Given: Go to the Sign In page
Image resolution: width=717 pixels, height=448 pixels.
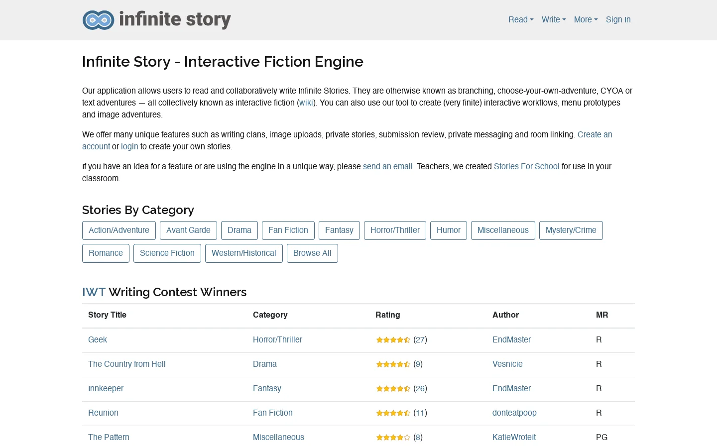Looking at the screenshot, I should [x=618, y=20].
